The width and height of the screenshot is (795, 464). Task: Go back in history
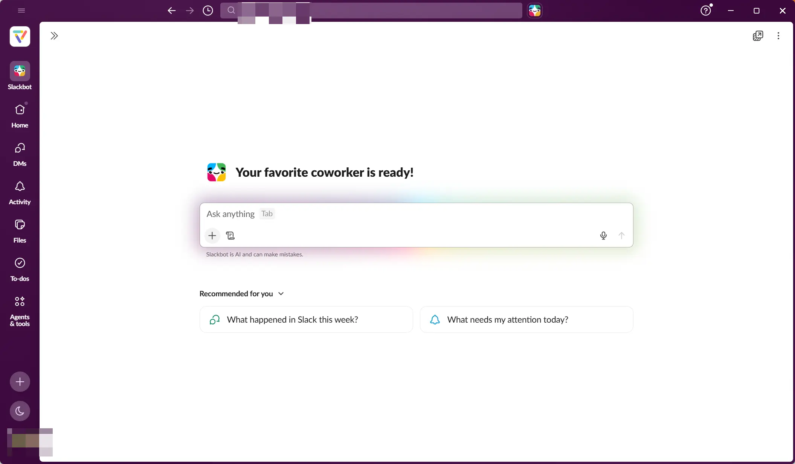coord(172,11)
